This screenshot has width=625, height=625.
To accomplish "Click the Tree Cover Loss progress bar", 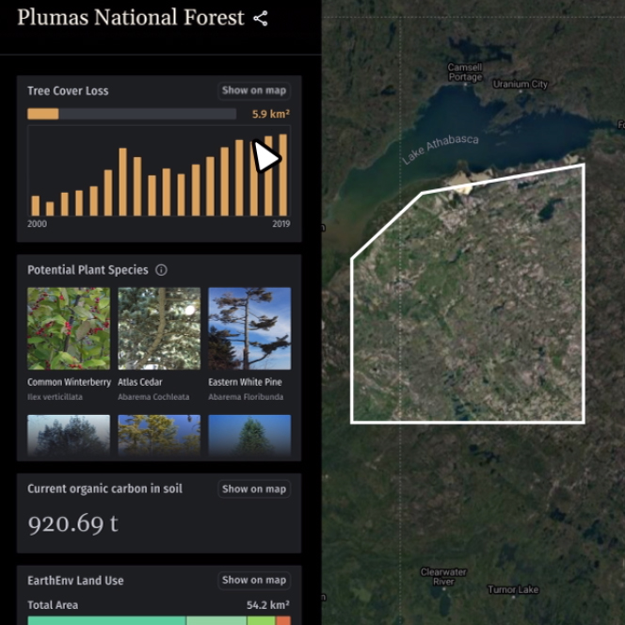I will pyautogui.click(x=132, y=114).
